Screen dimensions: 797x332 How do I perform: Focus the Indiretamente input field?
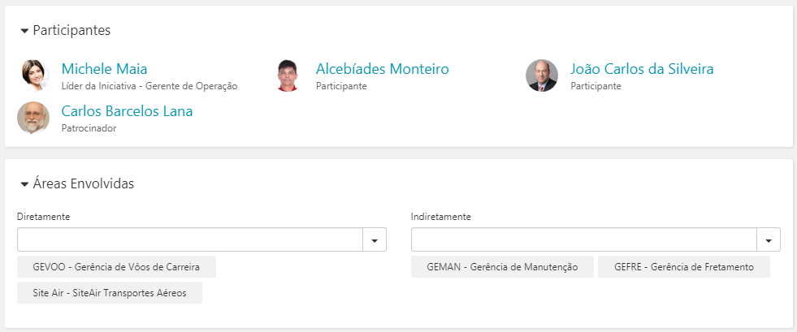[584, 239]
